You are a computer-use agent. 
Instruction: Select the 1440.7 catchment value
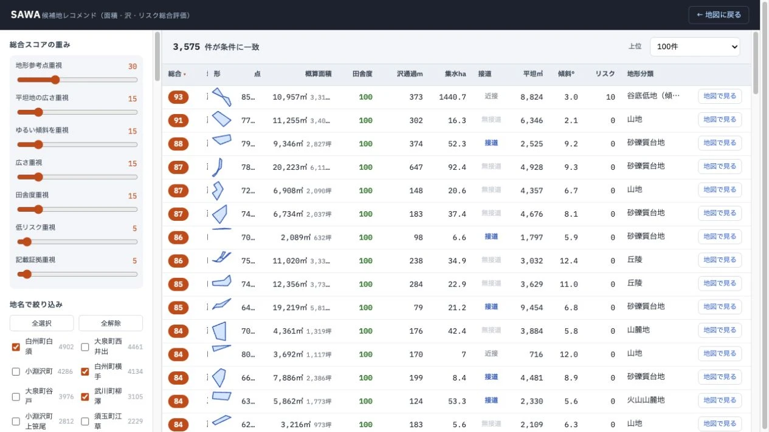[x=452, y=97]
